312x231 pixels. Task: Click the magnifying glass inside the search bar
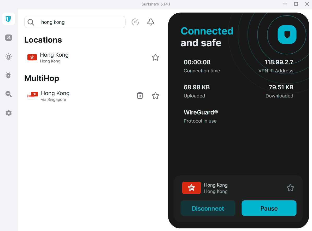[x=31, y=22]
